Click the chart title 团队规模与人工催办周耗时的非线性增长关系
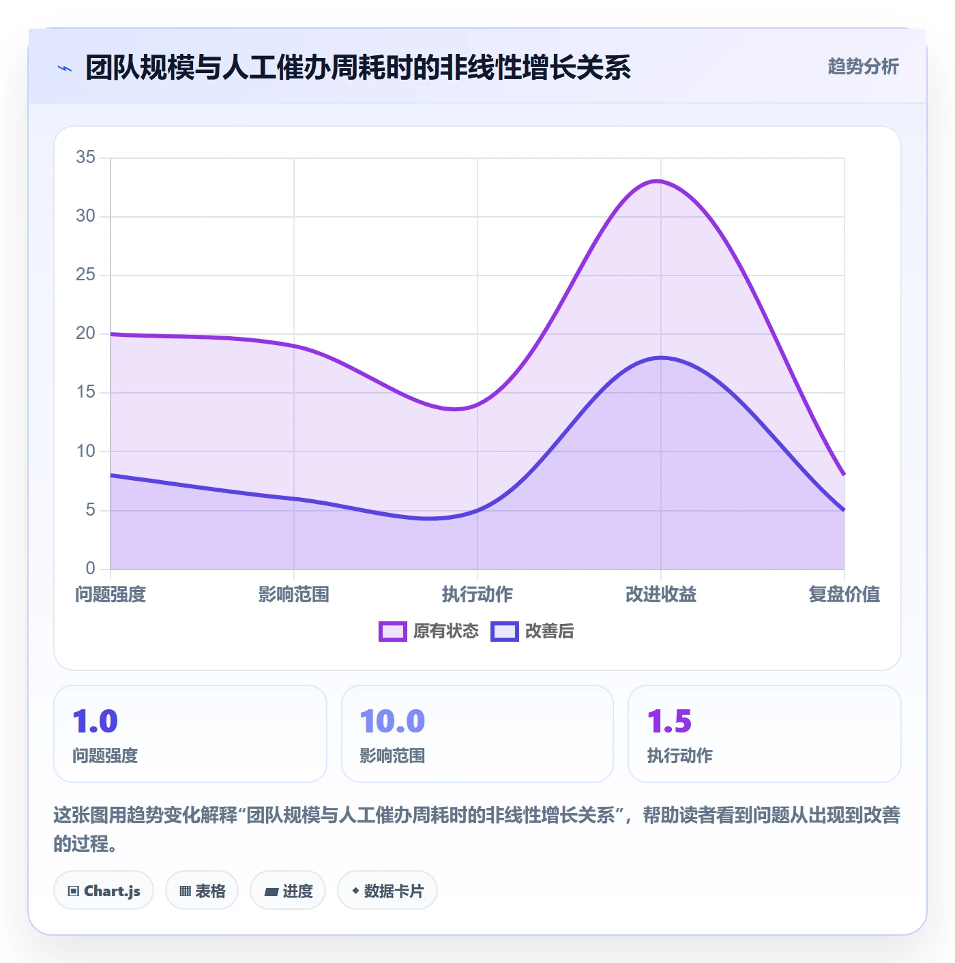The width and height of the screenshot is (955, 963). (x=358, y=68)
